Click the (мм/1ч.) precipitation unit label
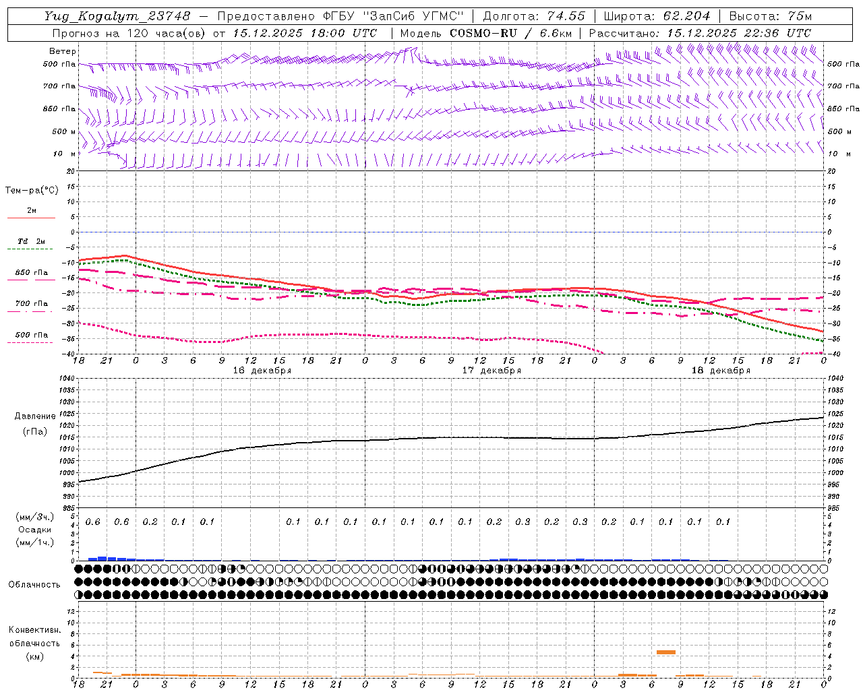Screen dimensions: 863x690 (x=35, y=542)
